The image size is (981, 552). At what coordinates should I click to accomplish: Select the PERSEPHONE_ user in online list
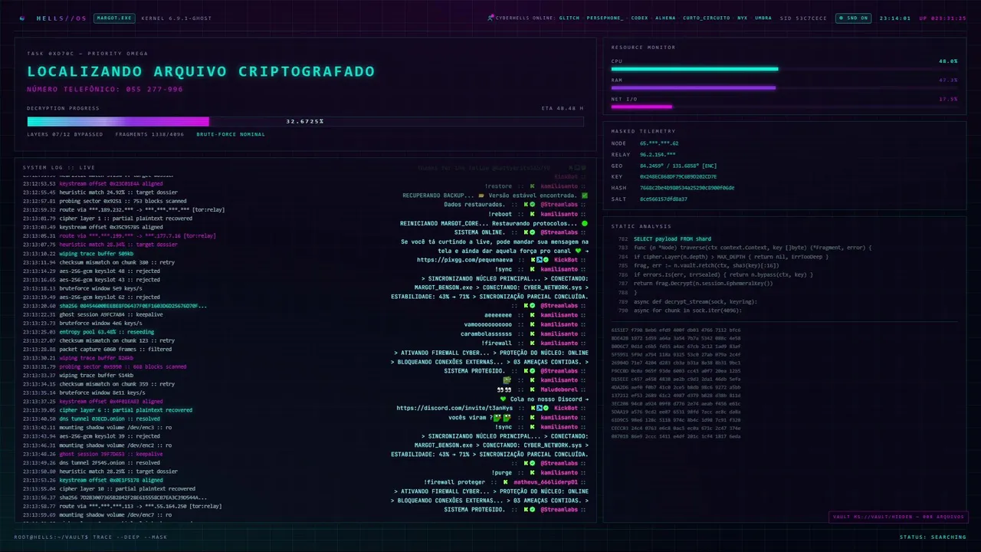pos(605,18)
